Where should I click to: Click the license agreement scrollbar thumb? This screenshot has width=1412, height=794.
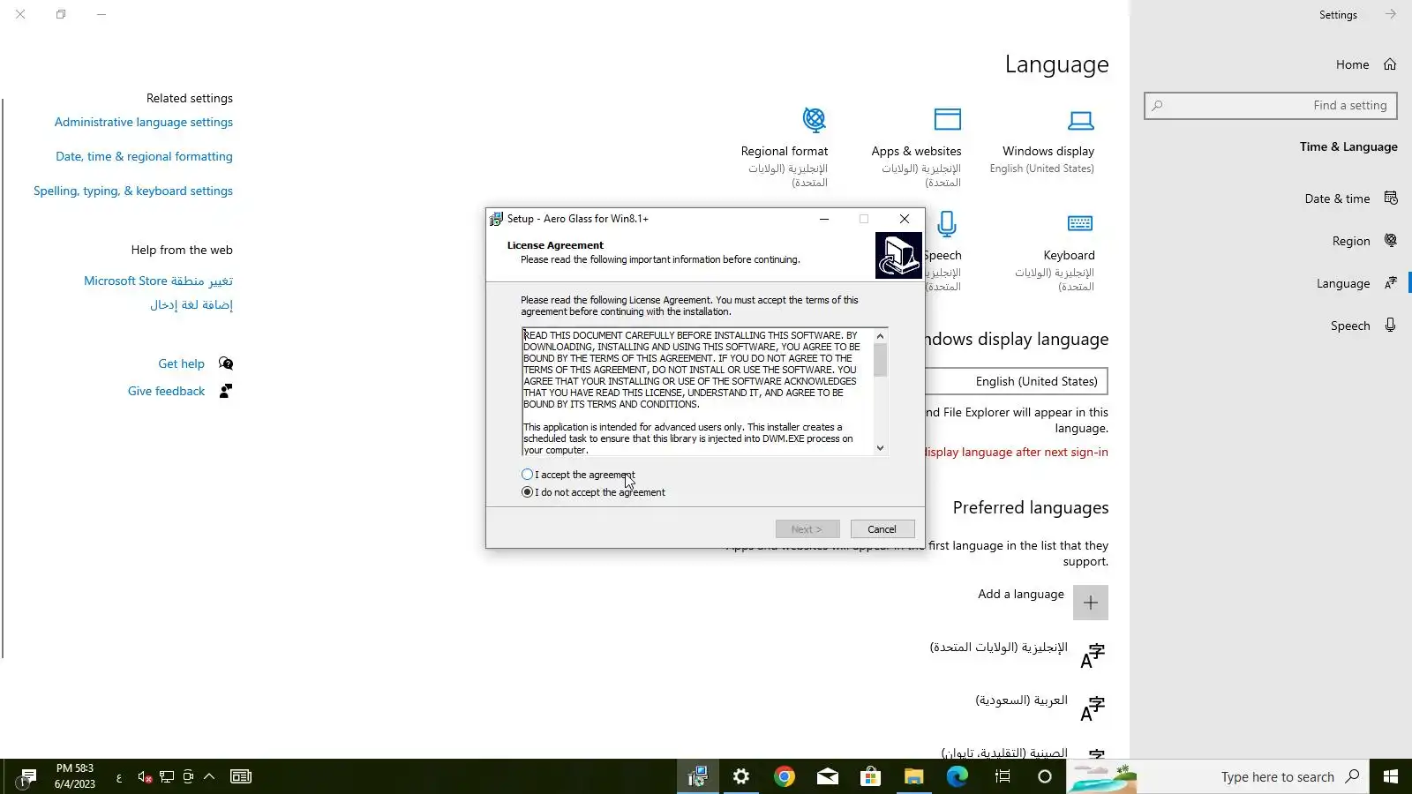click(x=880, y=360)
